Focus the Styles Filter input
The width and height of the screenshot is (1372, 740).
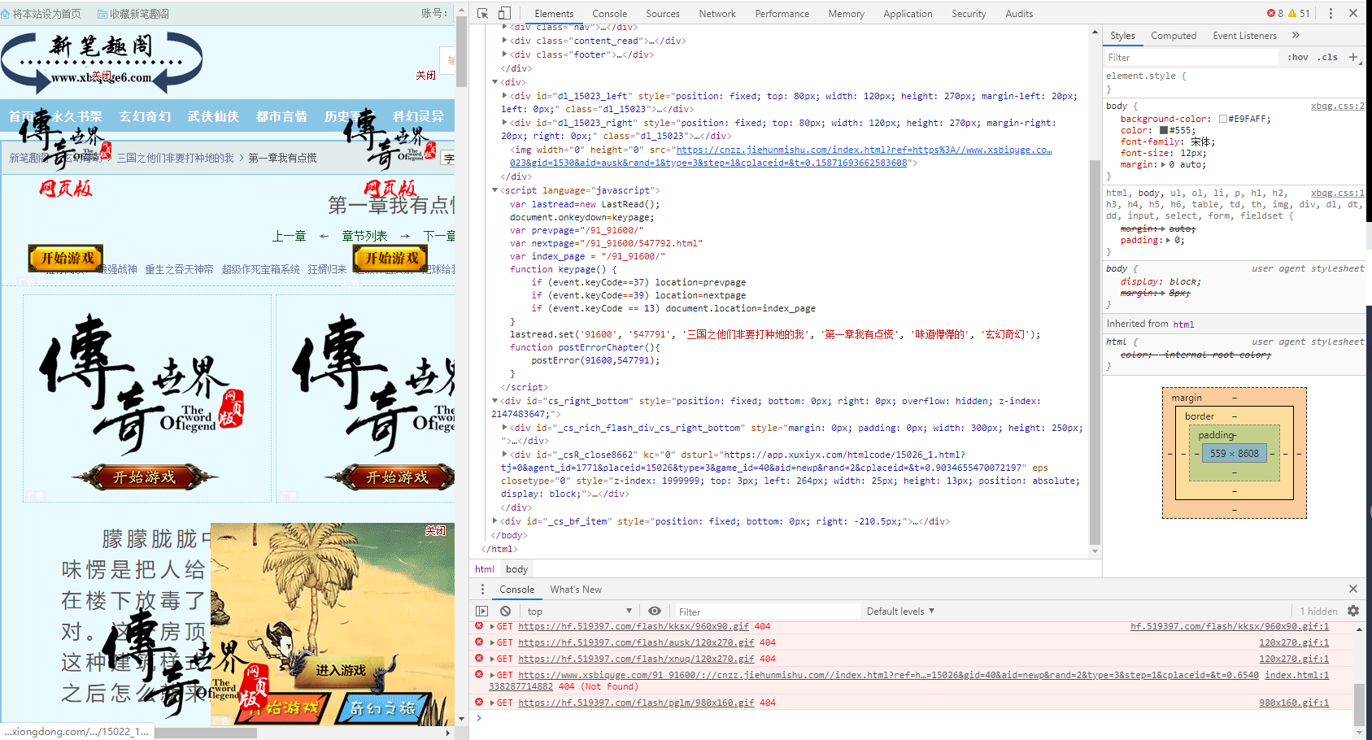pos(1190,57)
